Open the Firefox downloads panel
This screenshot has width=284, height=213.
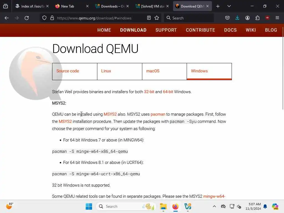click(x=237, y=18)
